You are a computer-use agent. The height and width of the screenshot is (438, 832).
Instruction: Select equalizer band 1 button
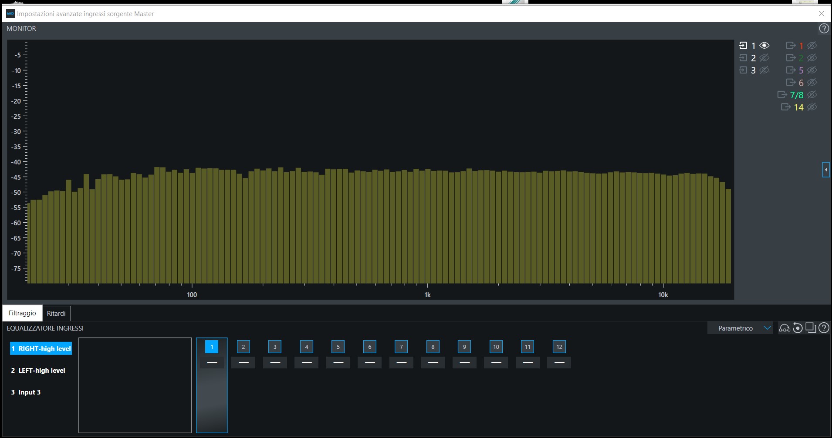coord(212,347)
